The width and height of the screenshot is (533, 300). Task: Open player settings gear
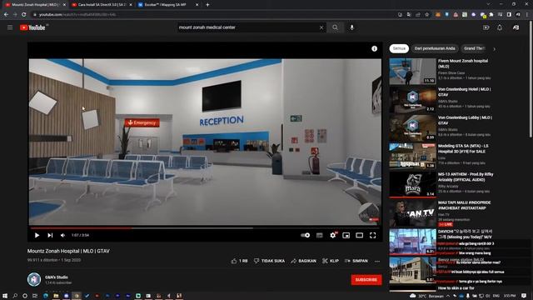click(x=333, y=235)
